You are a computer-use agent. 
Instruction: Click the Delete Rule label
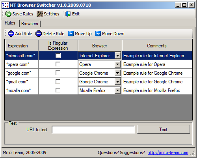(x=54, y=34)
